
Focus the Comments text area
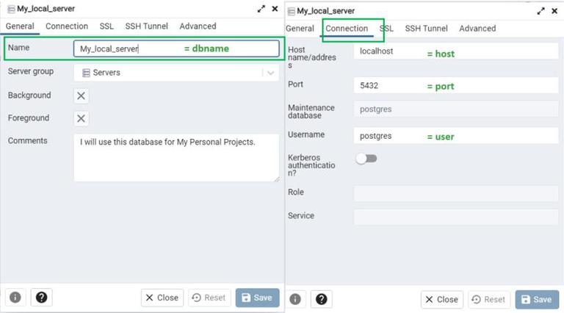click(176, 157)
